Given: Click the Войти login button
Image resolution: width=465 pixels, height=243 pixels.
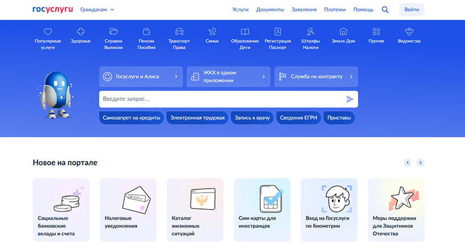Looking at the screenshot, I should (412, 10).
